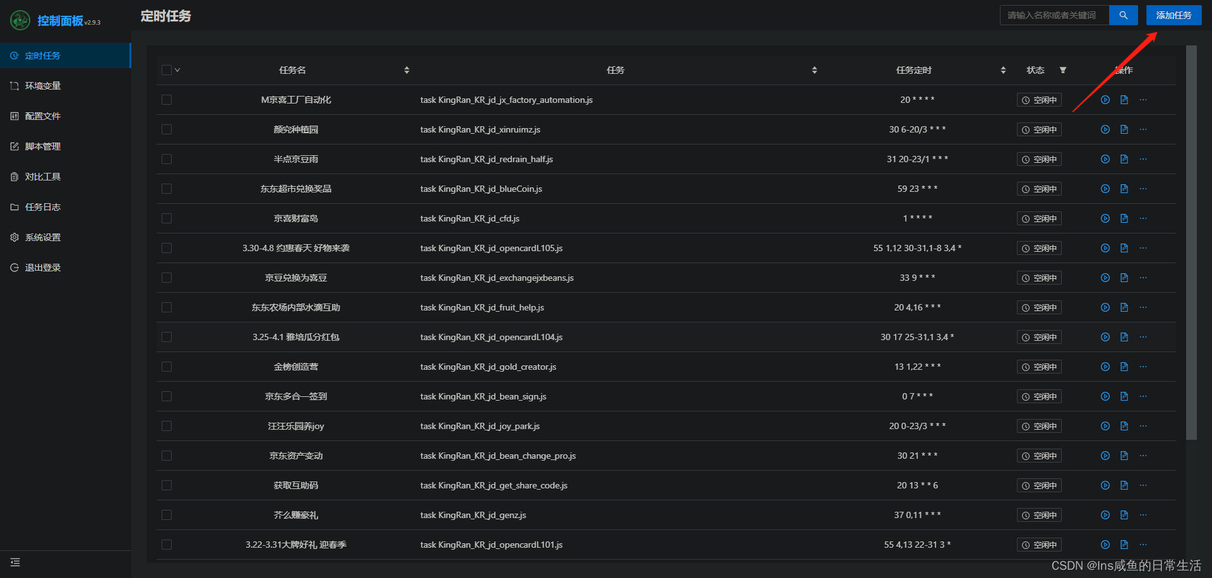The height and width of the screenshot is (578, 1212).
Task: Expand selection dropdown beside header checkbox
Action: pos(178,70)
